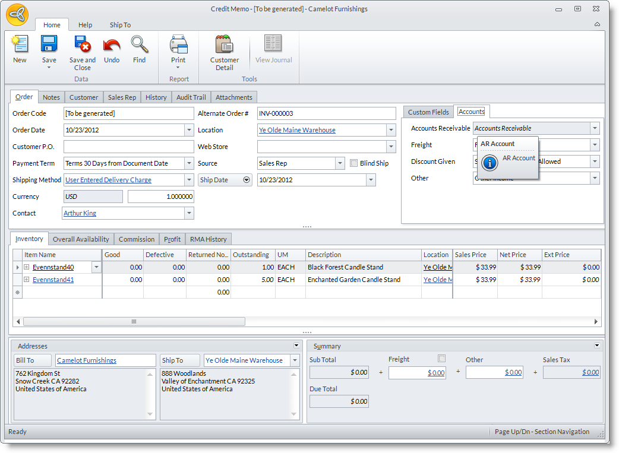Toggle the Freight checkbox in Summary
This screenshot has height=453, width=619.
tap(441, 359)
